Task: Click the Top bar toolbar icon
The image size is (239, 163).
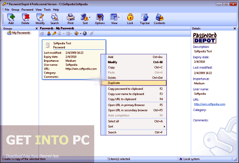Action: [x=145, y=19]
